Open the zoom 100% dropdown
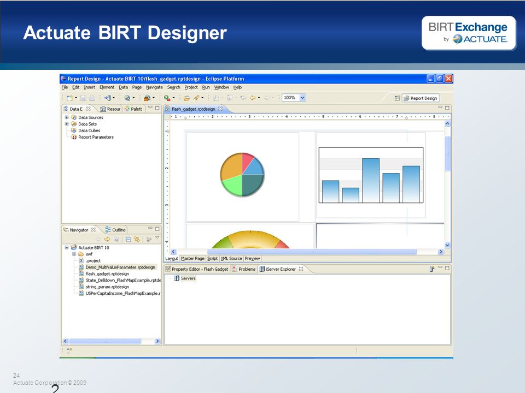The height and width of the screenshot is (393, 525). click(x=302, y=98)
